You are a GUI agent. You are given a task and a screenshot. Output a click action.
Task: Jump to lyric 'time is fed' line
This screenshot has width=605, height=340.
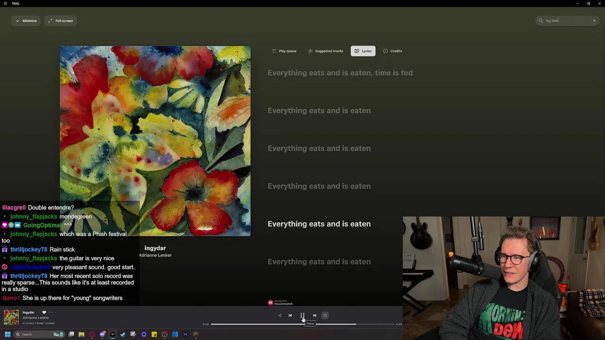click(340, 73)
